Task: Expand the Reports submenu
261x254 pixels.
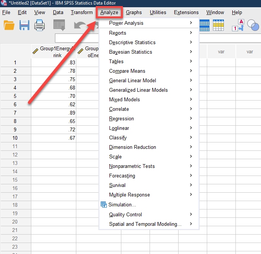Action: pyautogui.click(x=149, y=33)
